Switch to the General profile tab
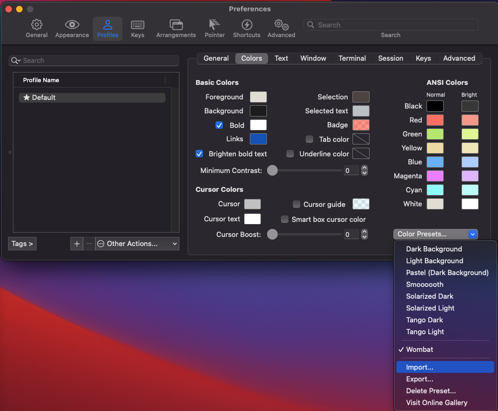 click(x=216, y=58)
